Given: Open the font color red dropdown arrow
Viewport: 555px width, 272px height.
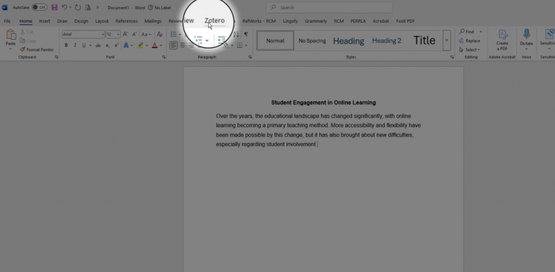Looking at the screenshot, I should (x=162, y=46).
